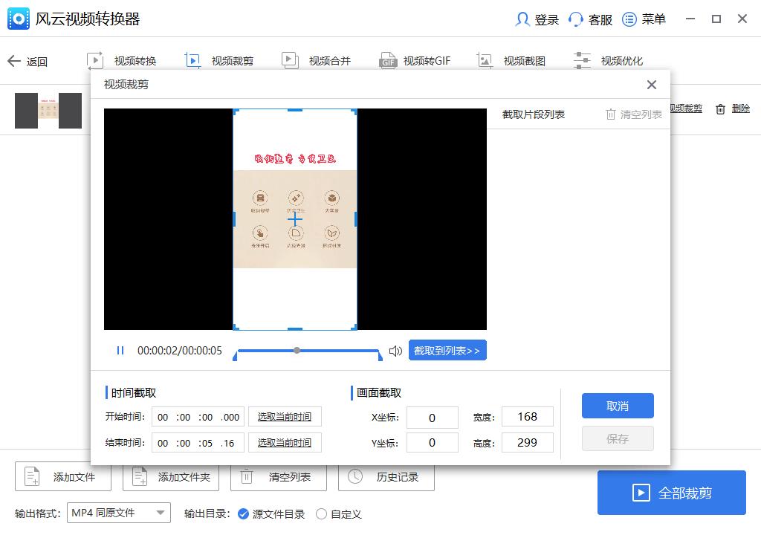Pause video with the pause control
The height and width of the screenshot is (535, 761).
point(119,350)
